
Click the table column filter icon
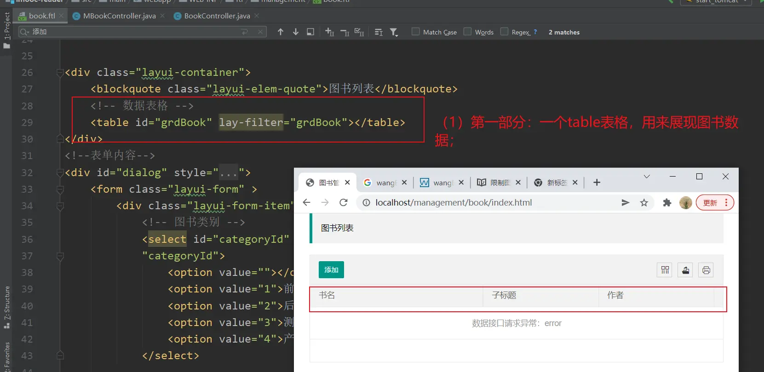pyautogui.click(x=665, y=270)
